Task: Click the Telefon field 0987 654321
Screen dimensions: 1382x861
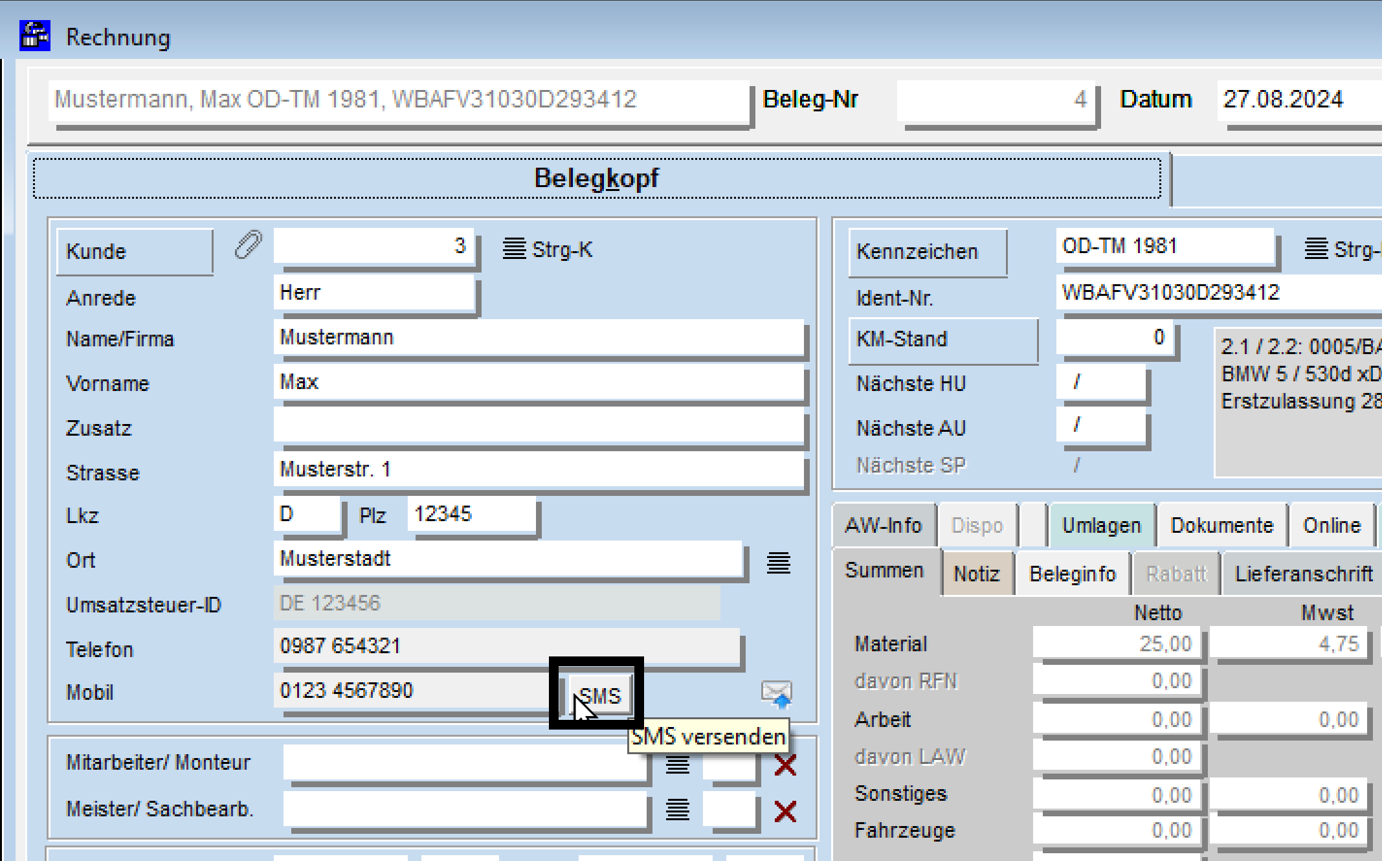Action: point(506,646)
